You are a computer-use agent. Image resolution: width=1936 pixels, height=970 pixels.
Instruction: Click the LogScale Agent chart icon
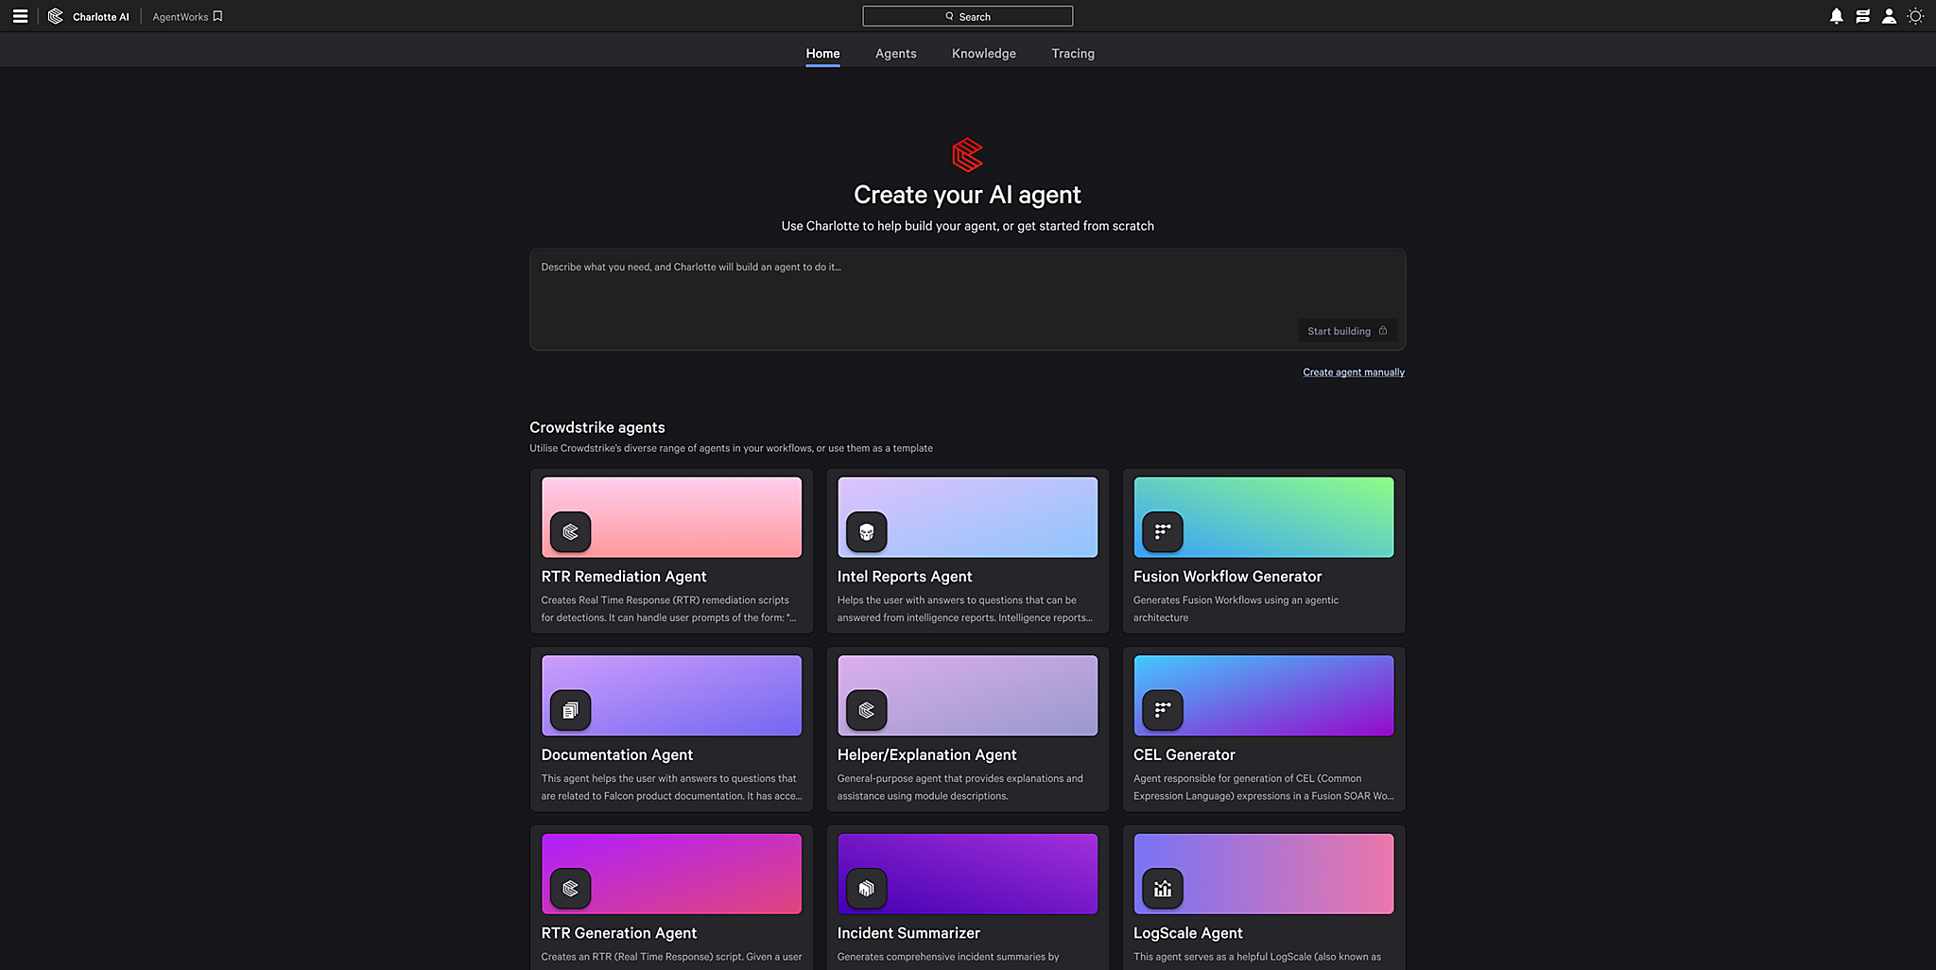[1162, 889]
